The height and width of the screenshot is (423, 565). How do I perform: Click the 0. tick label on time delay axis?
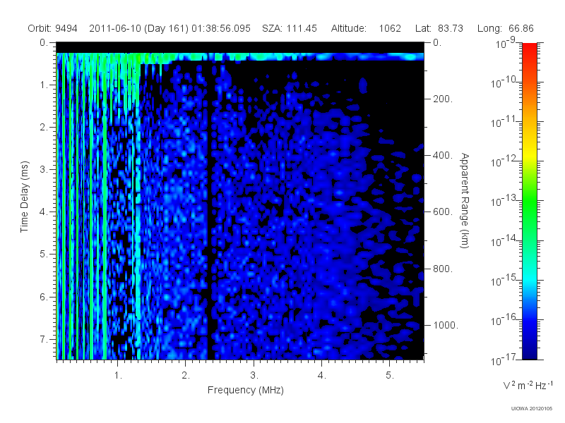tap(44, 43)
